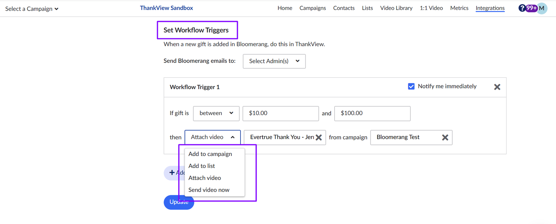Viewport: 556px width, 224px height.
Task: Open the Metrics nav item
Action: [x=459, y=8]
